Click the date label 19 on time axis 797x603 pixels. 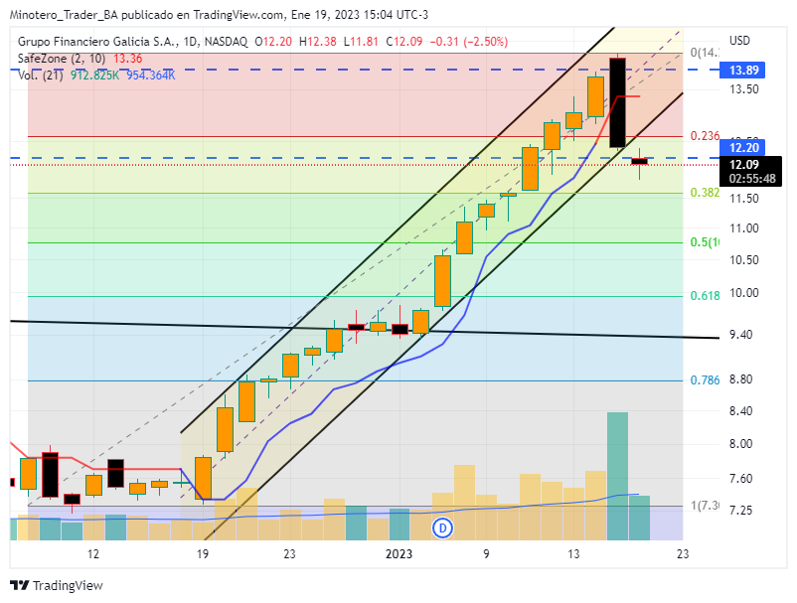pos(203,553)
